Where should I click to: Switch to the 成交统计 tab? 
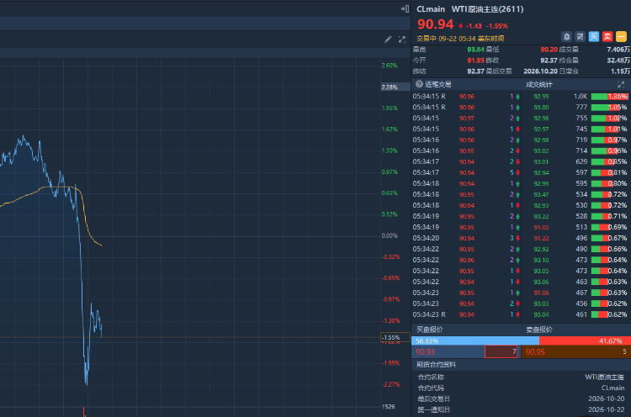(538, 84)
